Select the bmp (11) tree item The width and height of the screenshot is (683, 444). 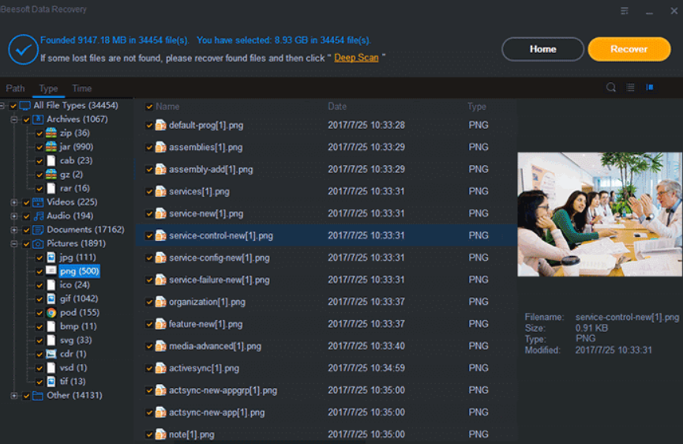[x=78, y=326]
